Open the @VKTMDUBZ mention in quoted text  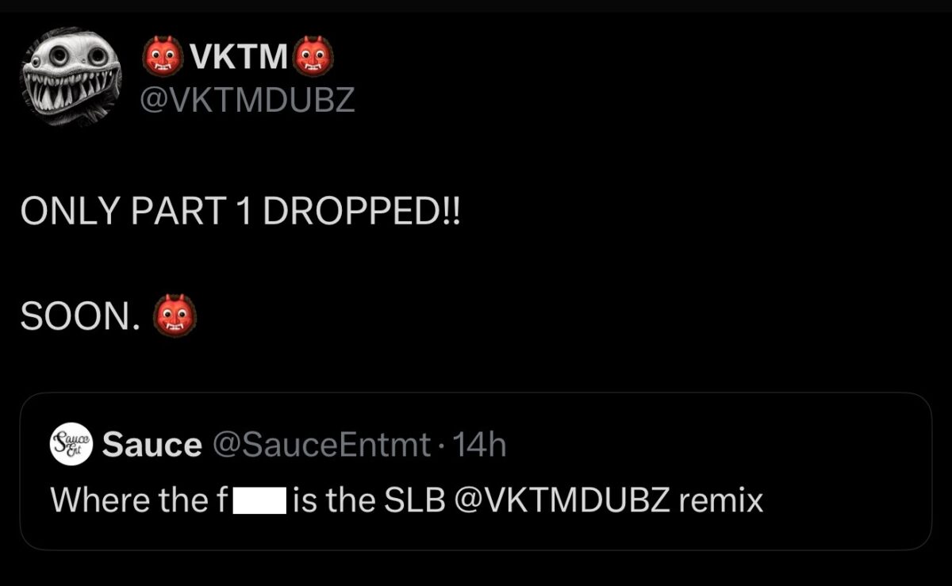[562, 500]
